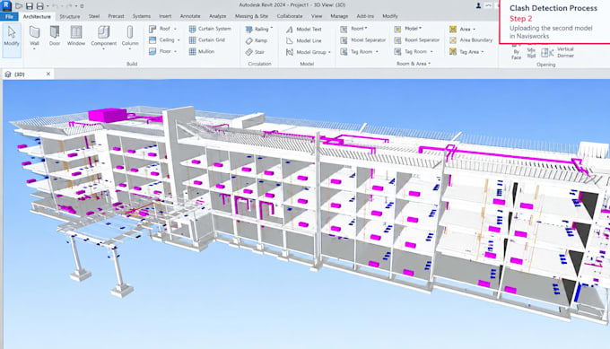Open the File tab
This screenshot has height=349, width=610.
tap(9, 16)
